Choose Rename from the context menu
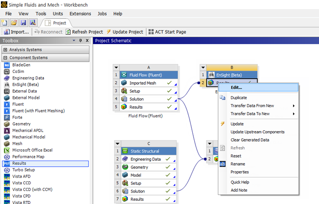This screenshot has width=319, height=204. (258, 164)
